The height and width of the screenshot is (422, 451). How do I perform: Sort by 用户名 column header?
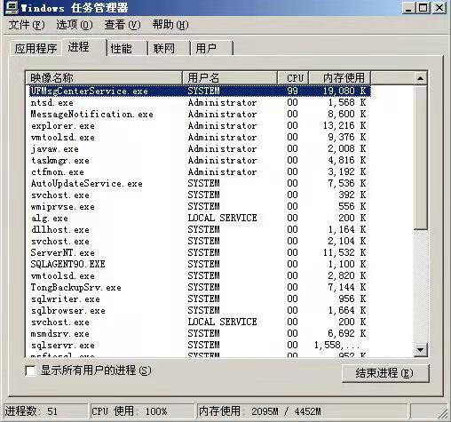(x=230, y=78)
